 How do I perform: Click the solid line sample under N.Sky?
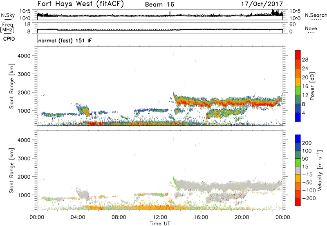pyautogui.click(x=8, y=19)
